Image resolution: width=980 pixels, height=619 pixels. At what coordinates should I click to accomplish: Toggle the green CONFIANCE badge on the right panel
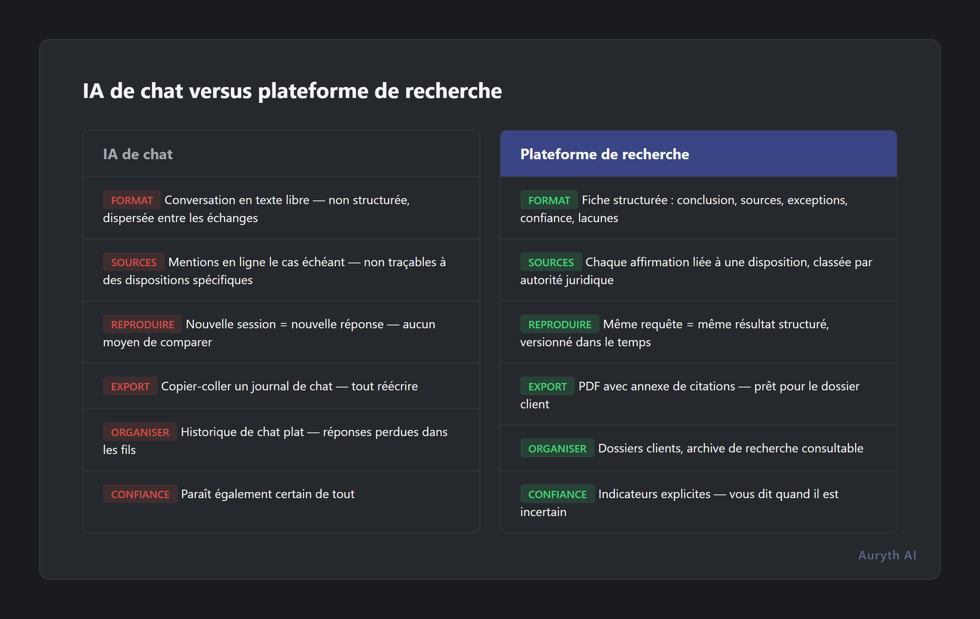[557, 494]
